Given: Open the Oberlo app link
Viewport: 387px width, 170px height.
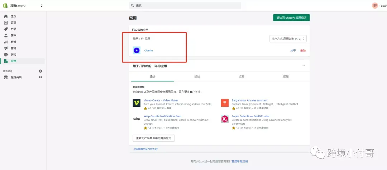Looking at the screenshot, I should (x=149, y=50).
